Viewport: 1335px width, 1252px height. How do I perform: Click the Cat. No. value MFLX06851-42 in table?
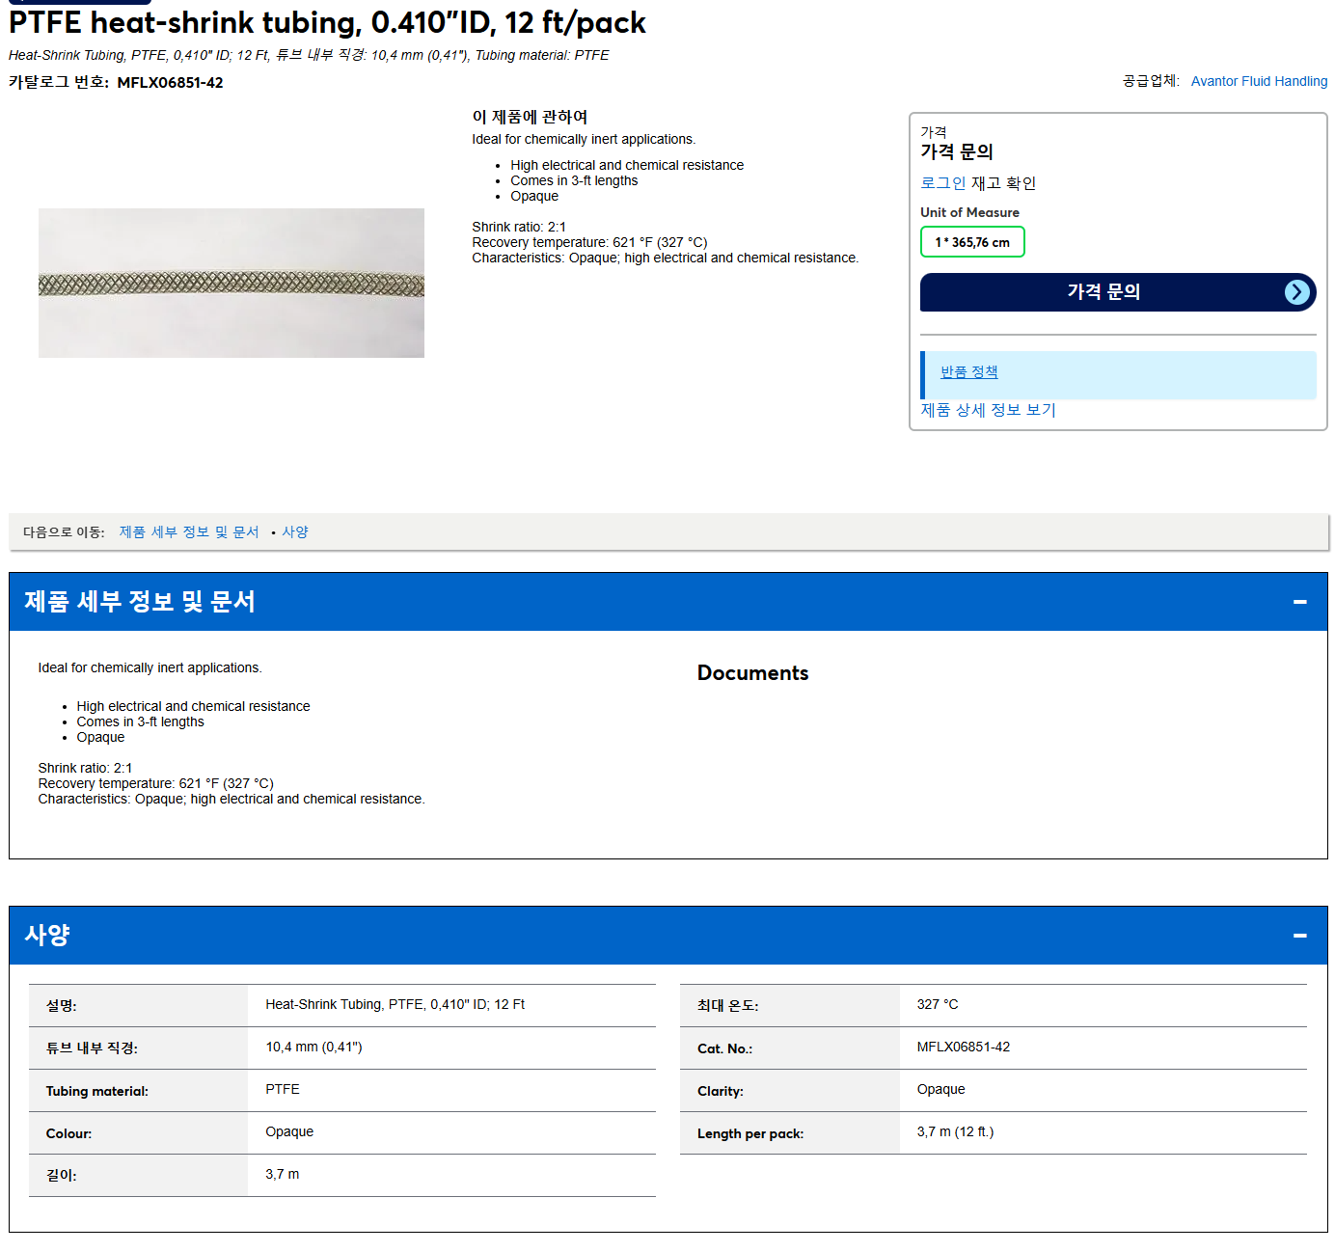pos(963,1048)
